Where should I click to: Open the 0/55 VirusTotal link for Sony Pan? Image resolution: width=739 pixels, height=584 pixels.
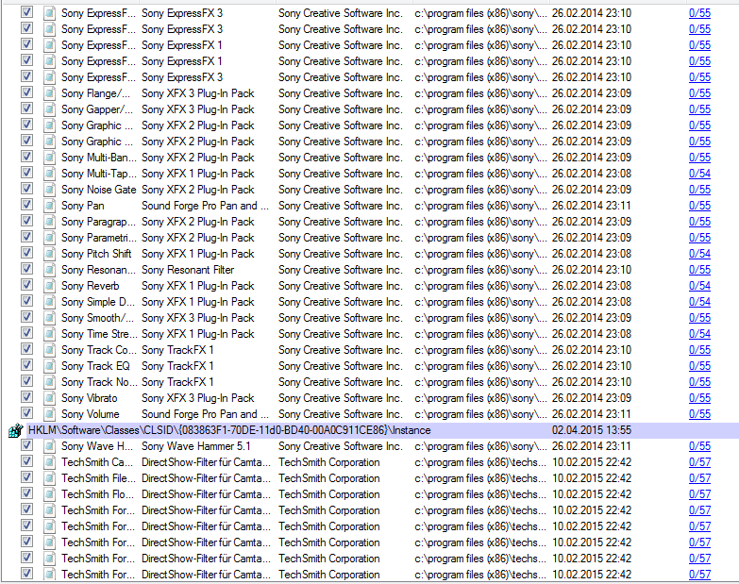(x=699, y=206)
